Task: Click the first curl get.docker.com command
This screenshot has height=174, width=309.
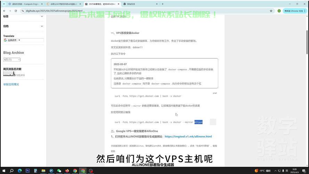Action: tap(148, 96)
